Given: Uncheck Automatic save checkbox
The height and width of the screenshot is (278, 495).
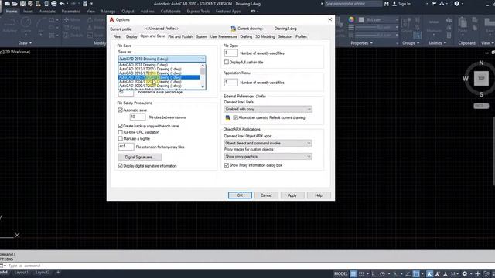Looking at the screenshot, I should (121, 110).
